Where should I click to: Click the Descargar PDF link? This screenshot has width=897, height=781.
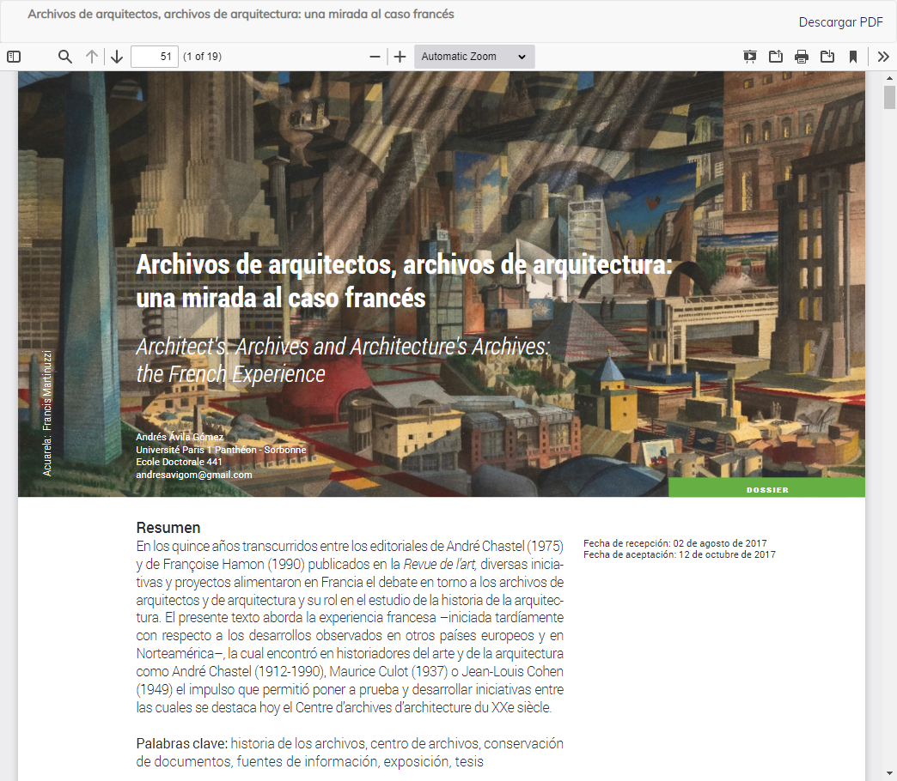(x=840, y=22)
